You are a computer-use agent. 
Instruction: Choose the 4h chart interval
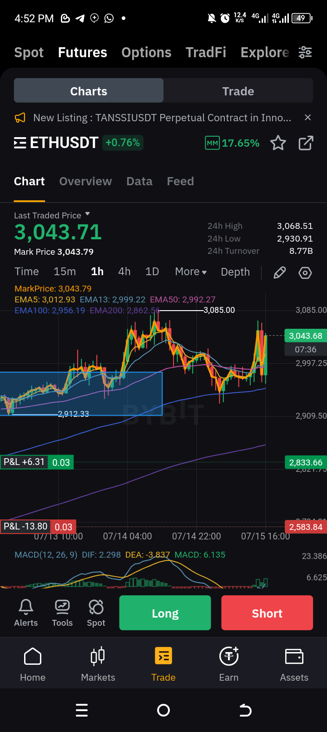124,272
